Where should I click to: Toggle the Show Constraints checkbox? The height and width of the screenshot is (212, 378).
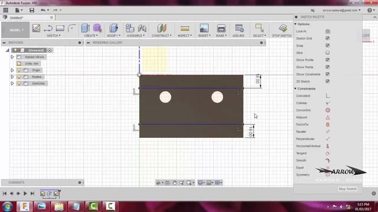coord(327,74)
